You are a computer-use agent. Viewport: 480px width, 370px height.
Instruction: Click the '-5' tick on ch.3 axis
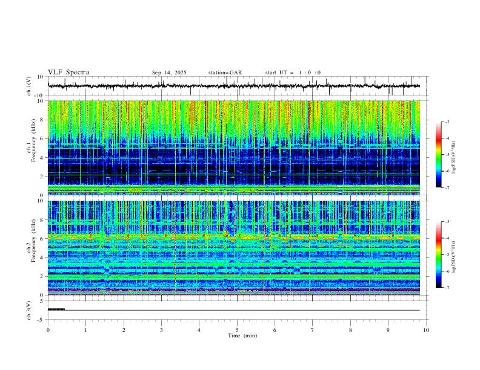(41, 320)
